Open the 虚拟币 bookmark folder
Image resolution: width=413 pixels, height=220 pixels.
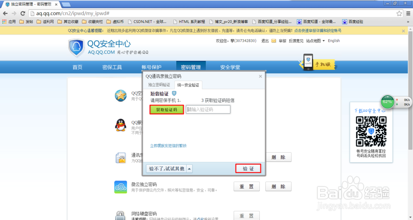115,21
